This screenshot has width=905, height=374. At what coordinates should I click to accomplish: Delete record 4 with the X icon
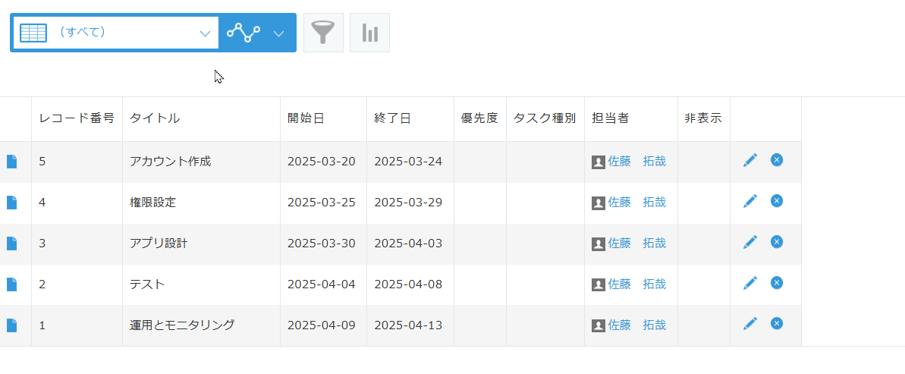(777, 201)
